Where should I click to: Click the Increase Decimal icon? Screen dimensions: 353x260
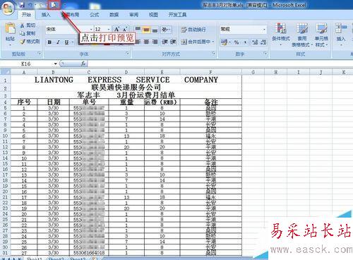point(255,42)
